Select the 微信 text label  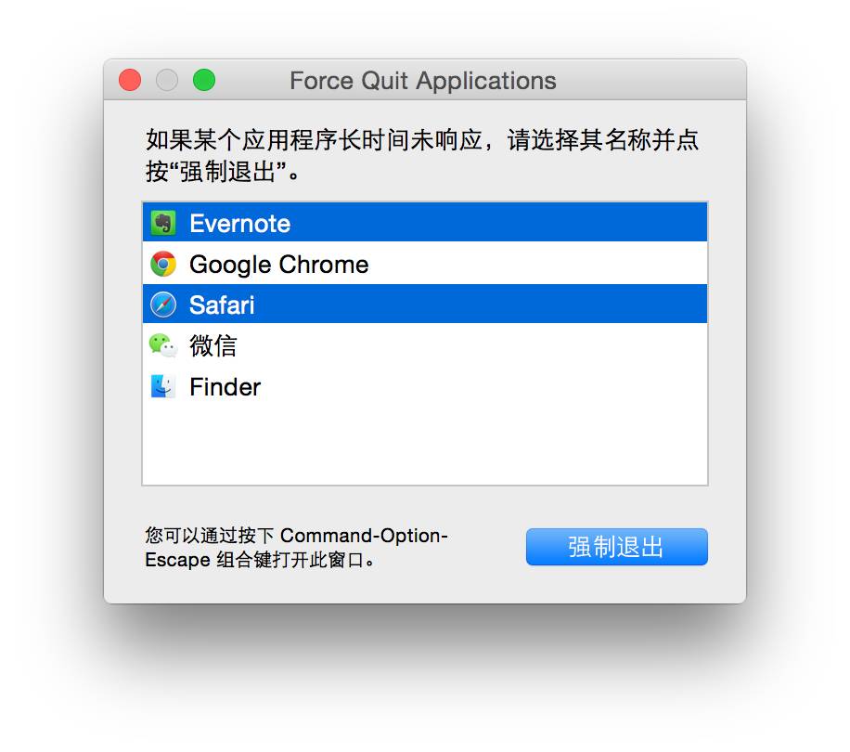point(212,346)
